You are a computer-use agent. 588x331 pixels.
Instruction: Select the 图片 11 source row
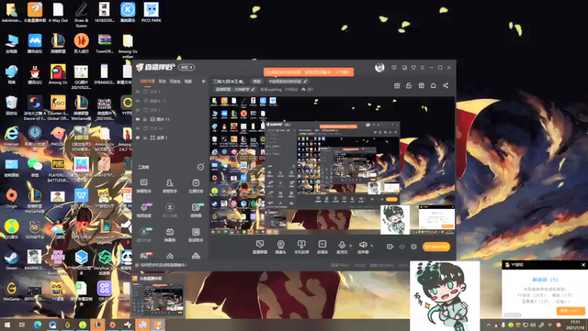[171, 119]
